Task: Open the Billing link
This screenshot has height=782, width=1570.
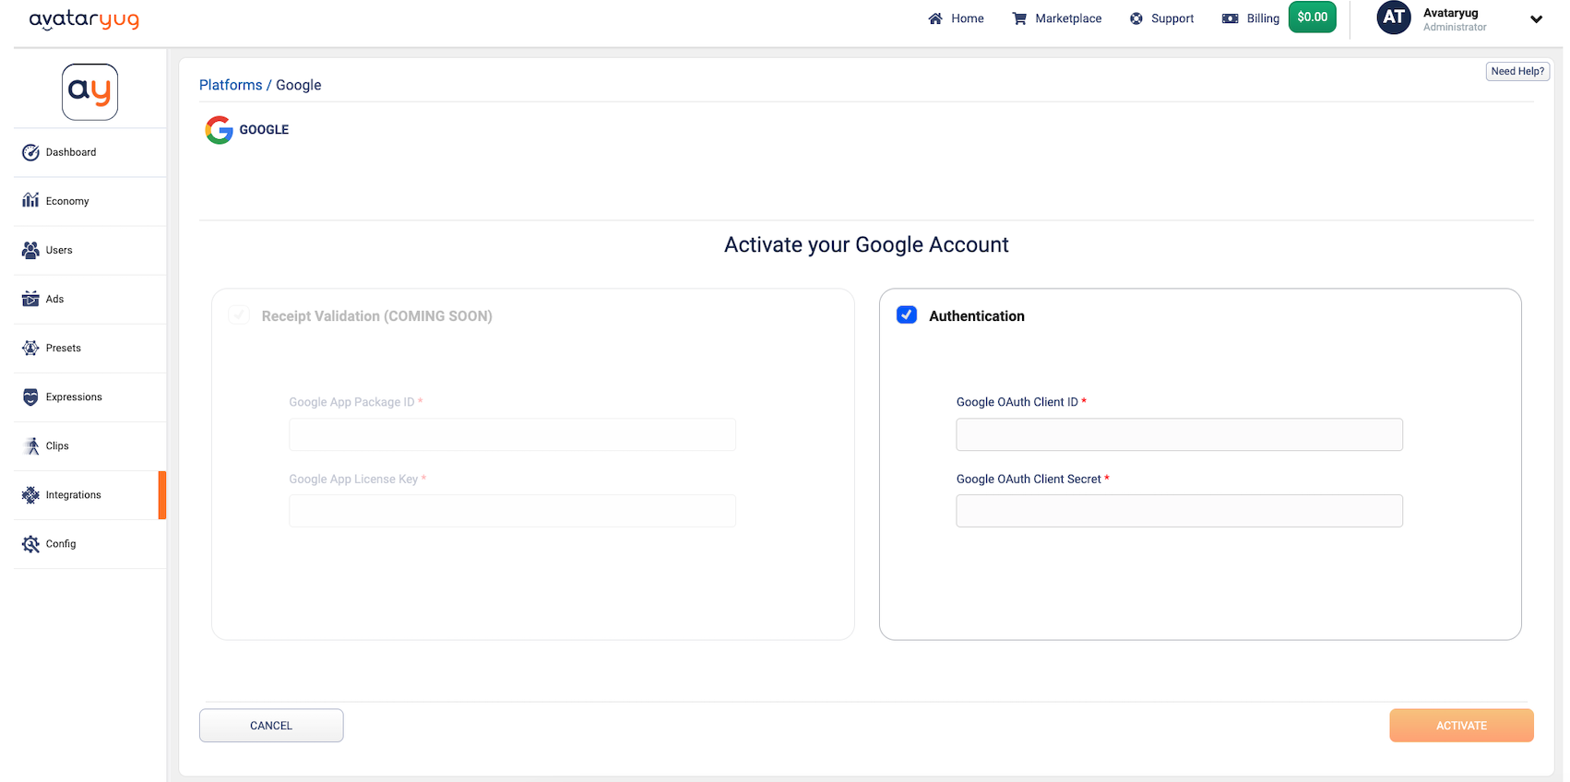Action: click(x=1251, y=18)
